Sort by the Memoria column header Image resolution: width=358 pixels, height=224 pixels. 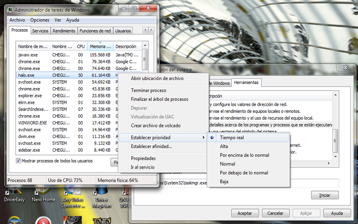(100, 46)
